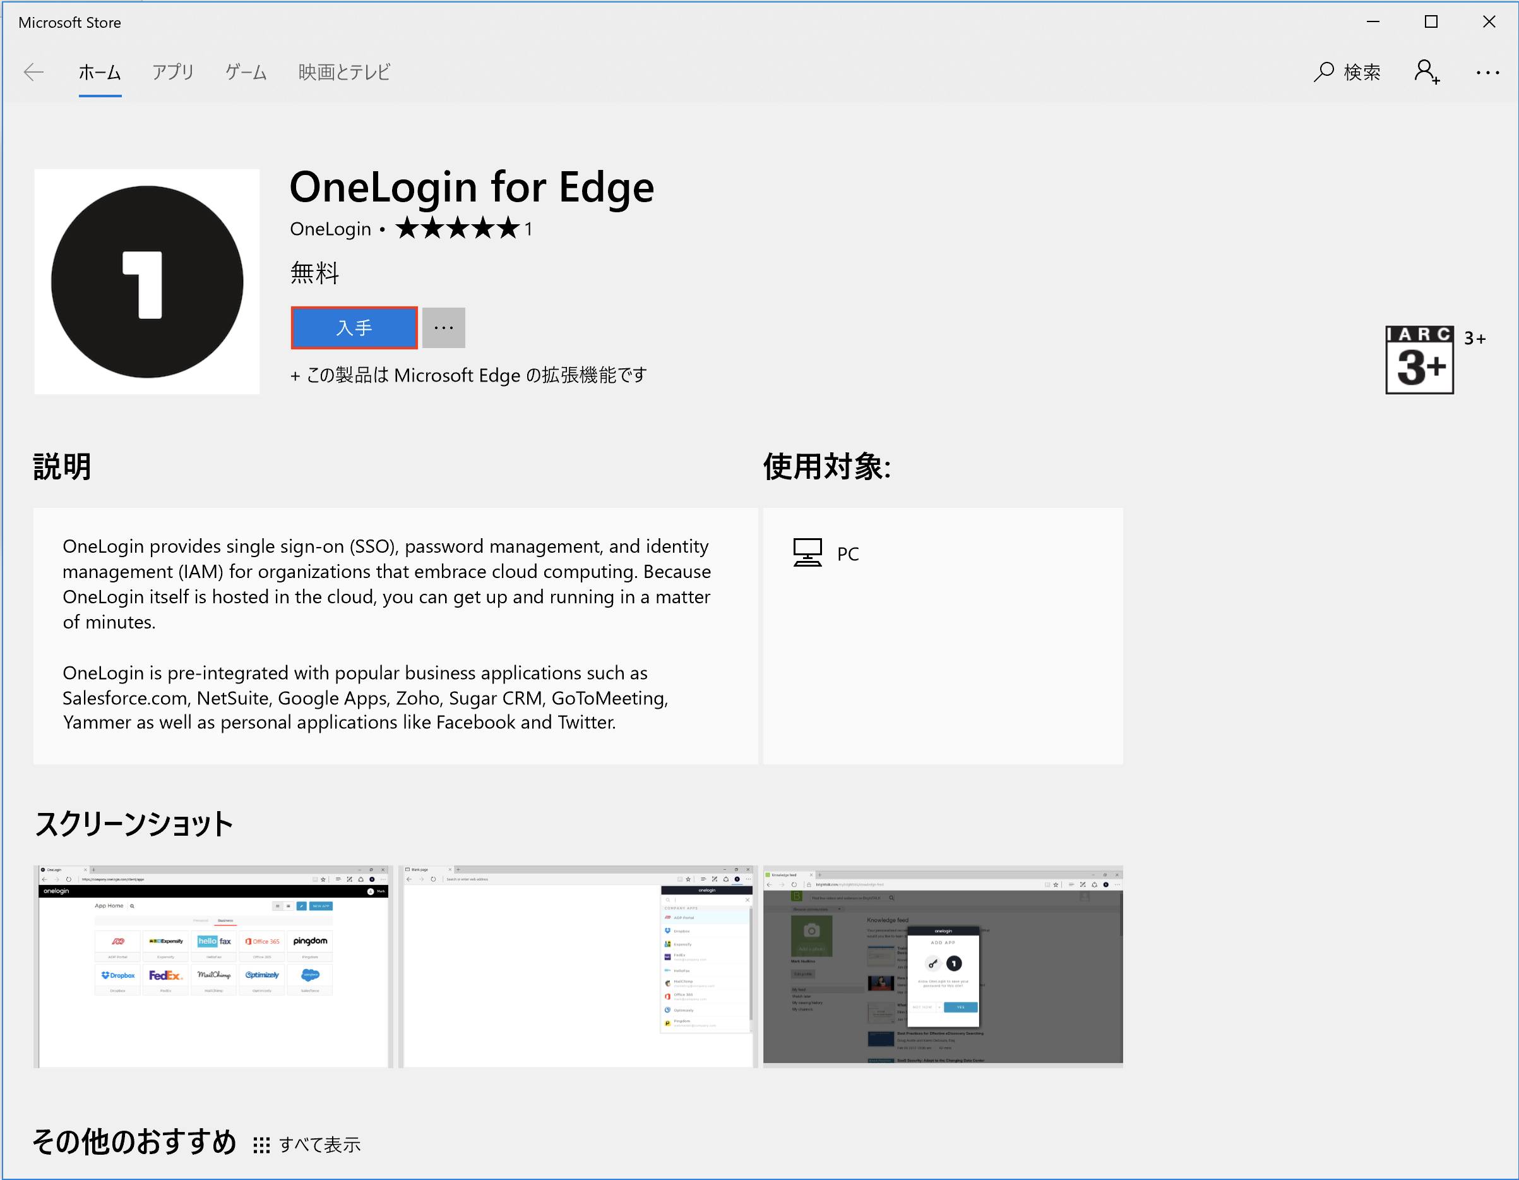Click the grid icon next to すべて表示
This screenshot has height=1180, width=1519.
261,1145
